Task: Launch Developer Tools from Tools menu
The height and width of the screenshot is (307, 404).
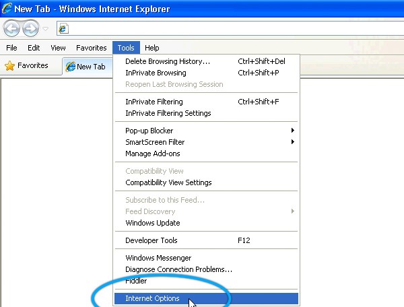Action: pos(151,240)
